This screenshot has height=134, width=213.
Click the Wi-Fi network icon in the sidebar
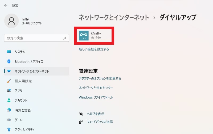tap(9, 71)
